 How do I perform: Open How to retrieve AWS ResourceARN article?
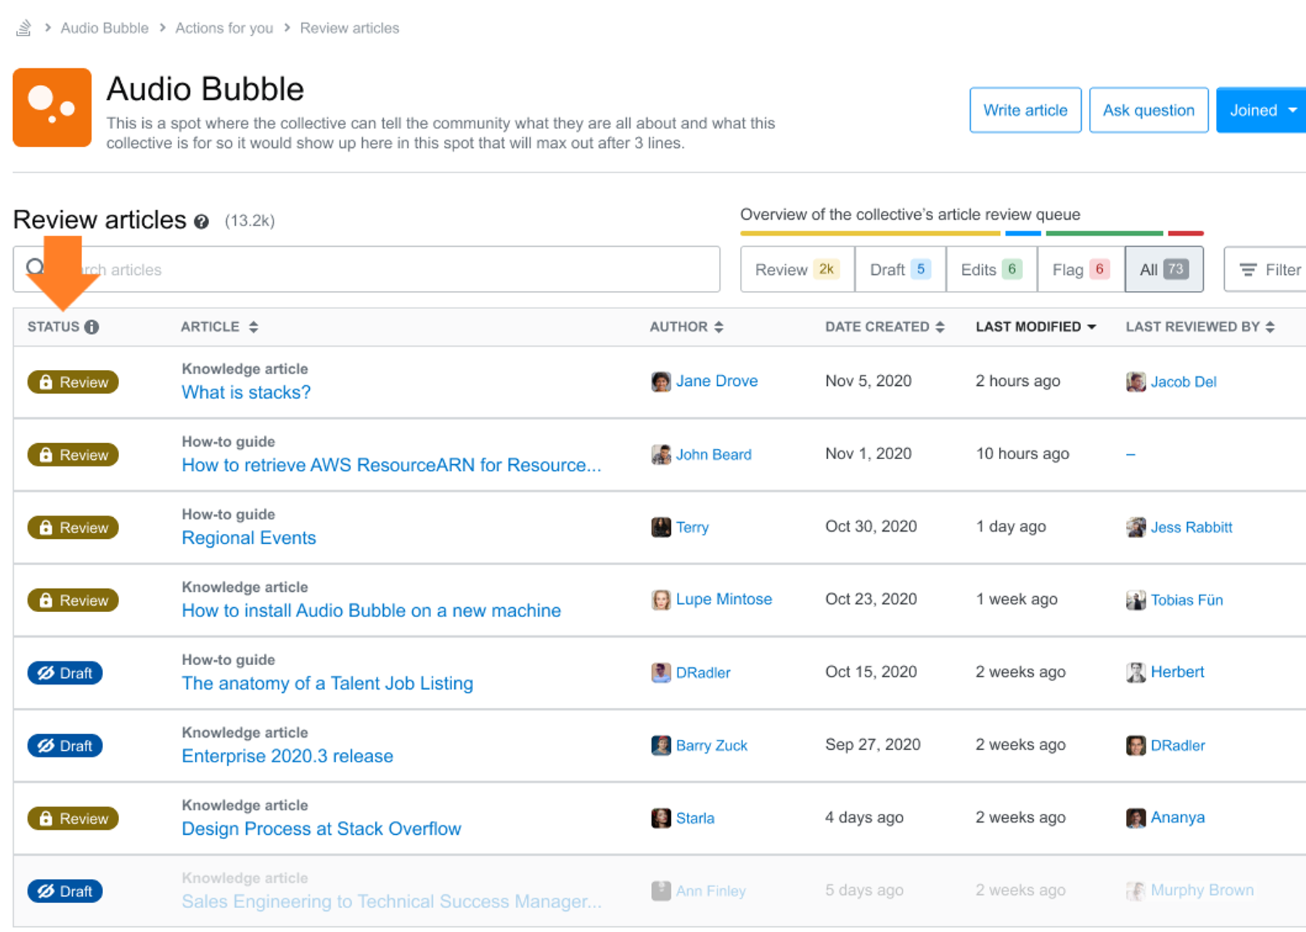391,465
